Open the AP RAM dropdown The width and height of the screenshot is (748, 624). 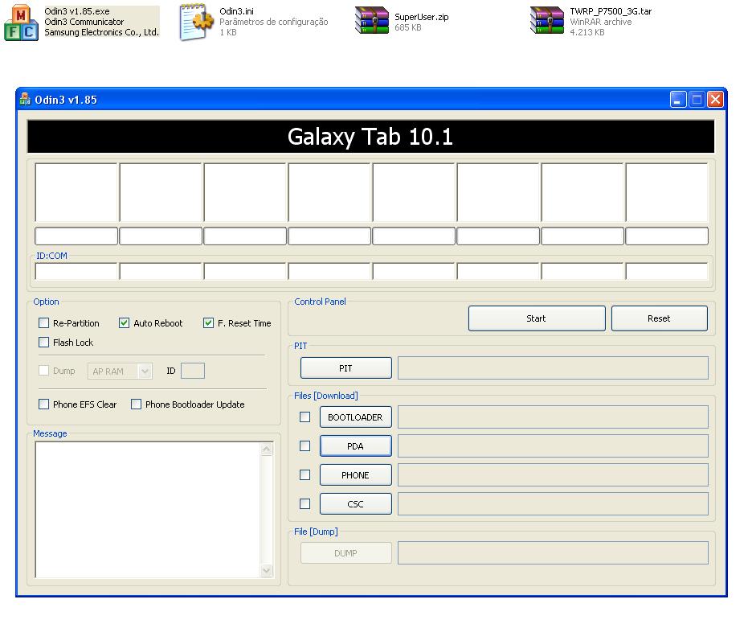tap(120, 371)
